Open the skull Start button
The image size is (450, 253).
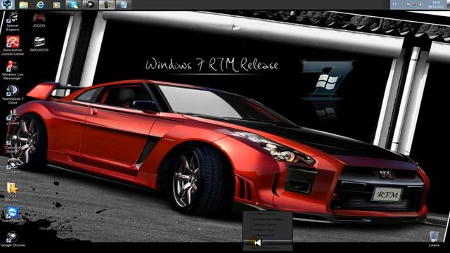point(7,5)
